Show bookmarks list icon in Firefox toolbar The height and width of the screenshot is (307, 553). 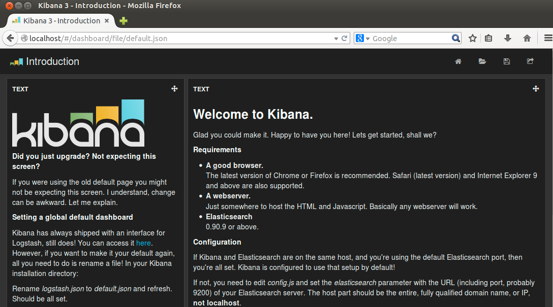tap(488, 39)
